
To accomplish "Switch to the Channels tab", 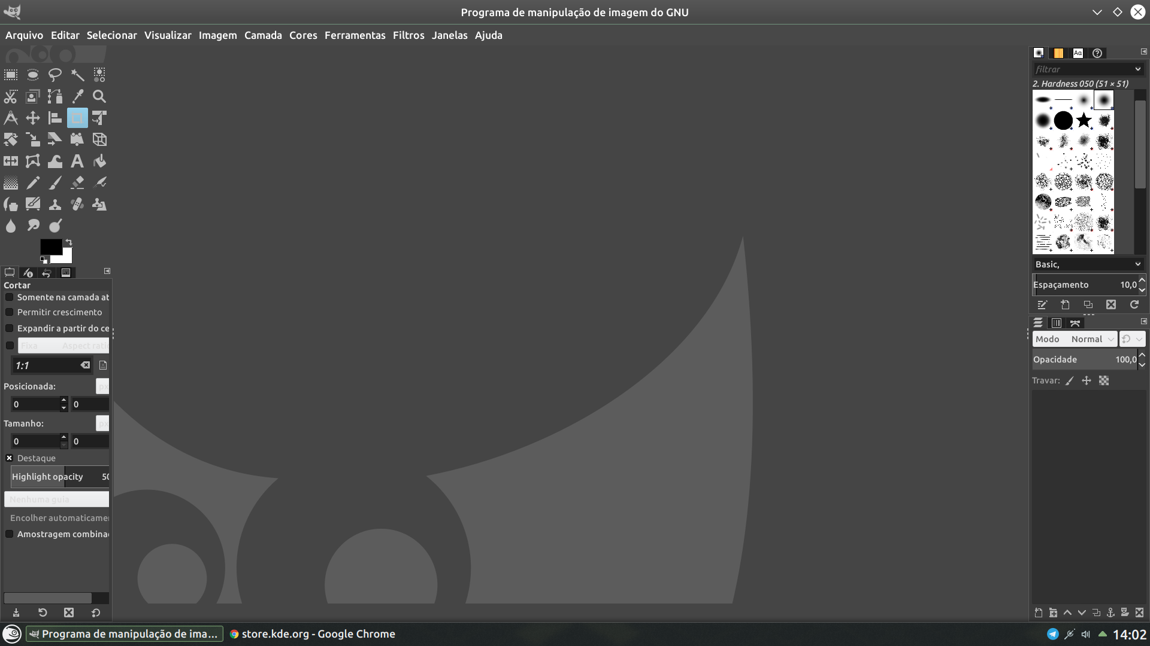I will (1057, 323).
